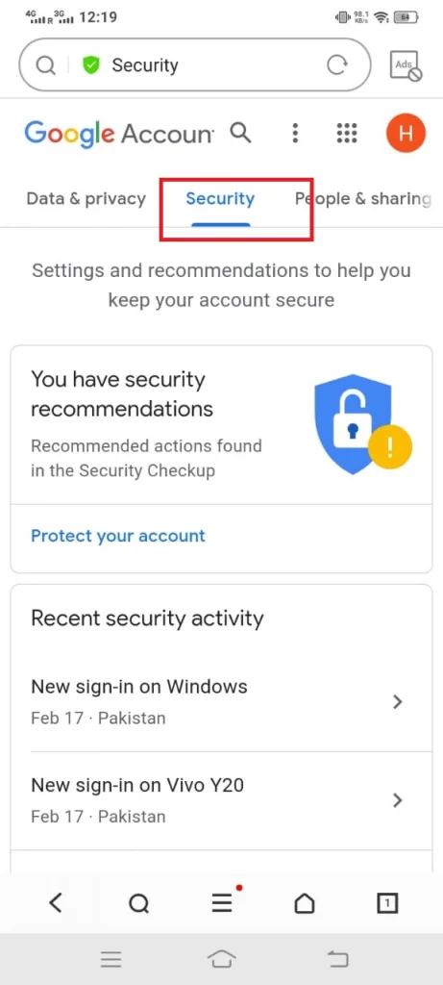Open the tabs counter button

click(388, 903)
